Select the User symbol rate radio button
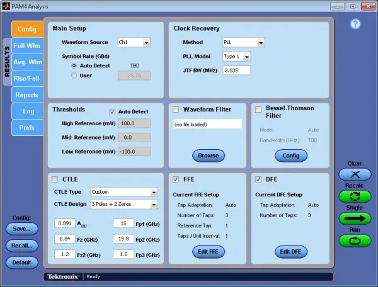The width and height of the screenshot is (378, 287). pyautogui.click(x=74, y=76)
